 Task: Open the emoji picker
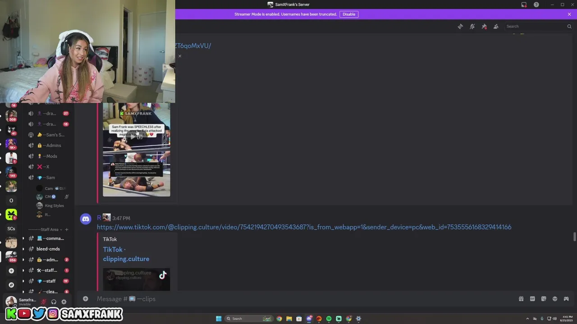tap(555, 299)
